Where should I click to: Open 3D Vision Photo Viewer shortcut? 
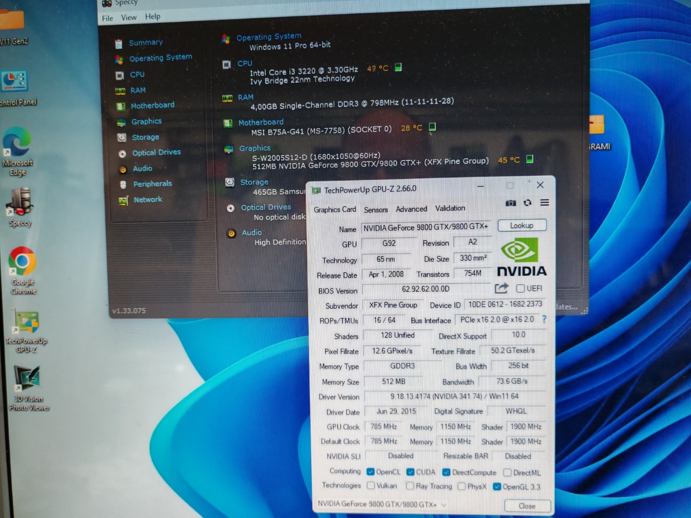(x=29, y=388)
